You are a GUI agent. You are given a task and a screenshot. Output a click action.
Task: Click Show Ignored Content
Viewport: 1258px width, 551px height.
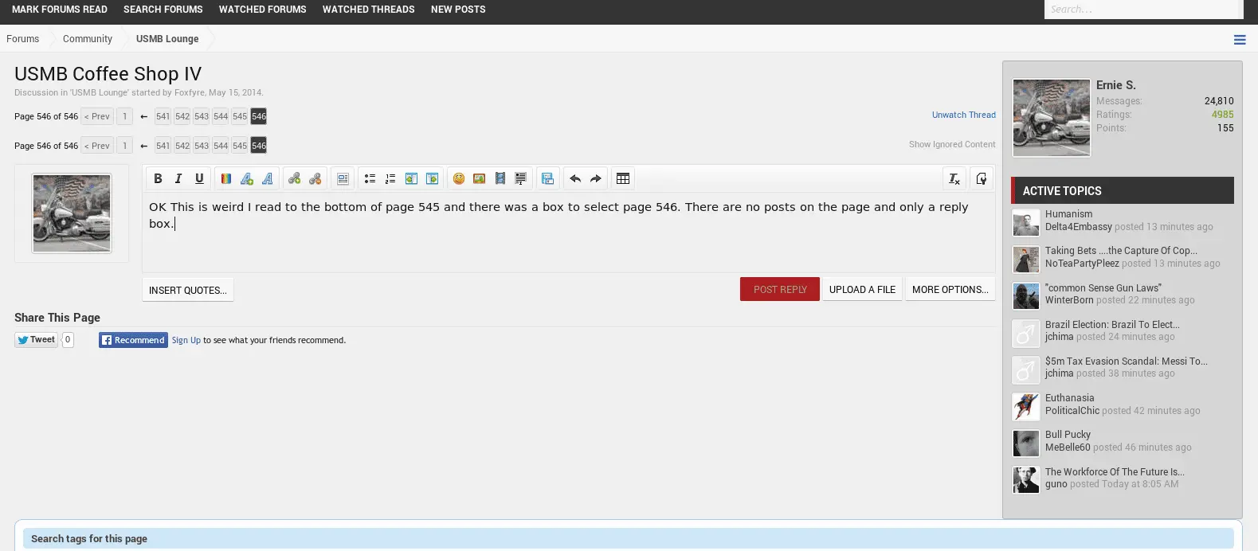coord(952,144)
